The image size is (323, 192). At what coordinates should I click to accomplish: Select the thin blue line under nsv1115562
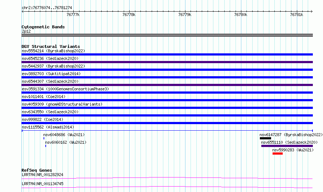pos(167,131)
